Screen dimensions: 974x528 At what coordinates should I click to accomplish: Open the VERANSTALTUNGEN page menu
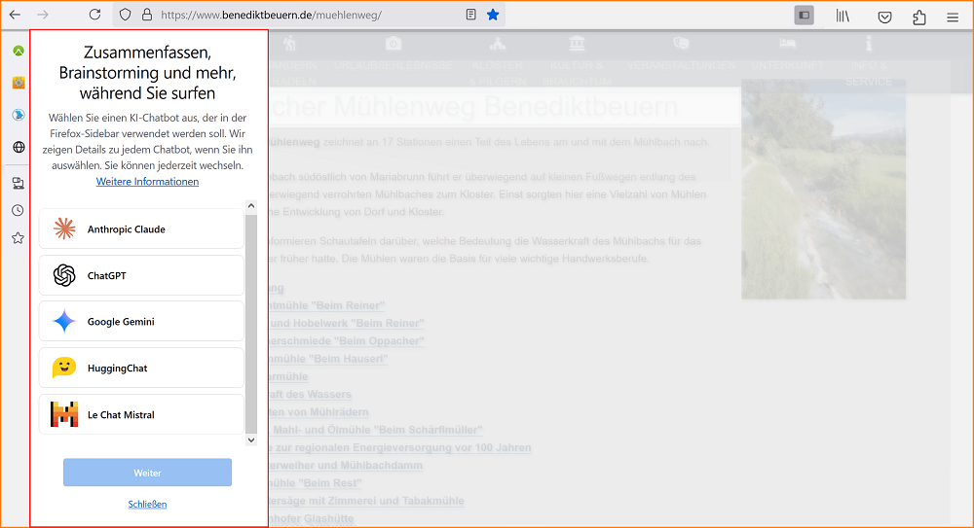(x=681, y=55)
